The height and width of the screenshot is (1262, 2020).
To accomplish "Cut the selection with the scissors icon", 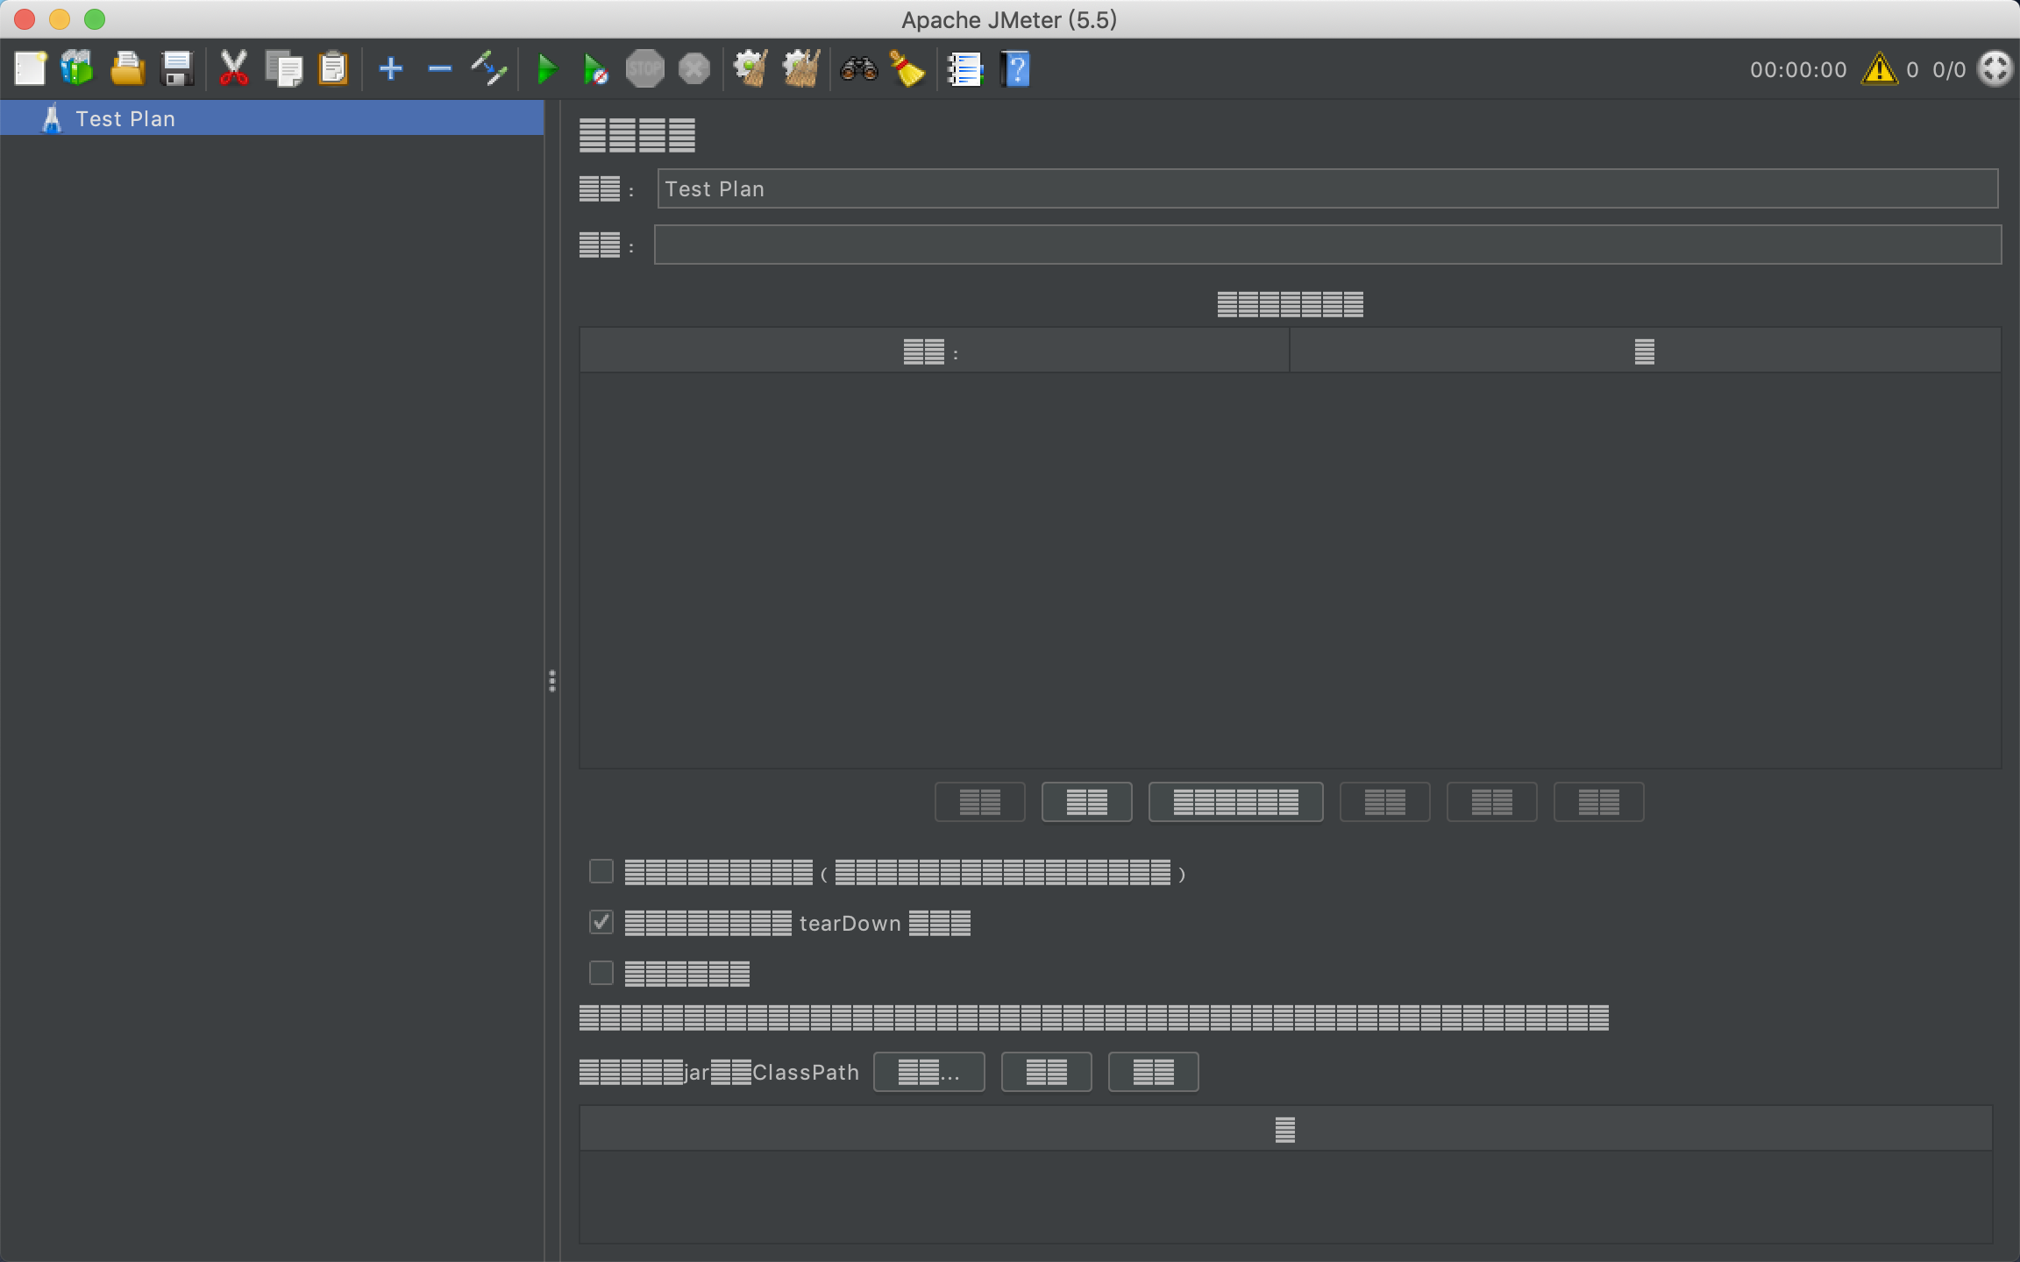I will pos(234,68).
